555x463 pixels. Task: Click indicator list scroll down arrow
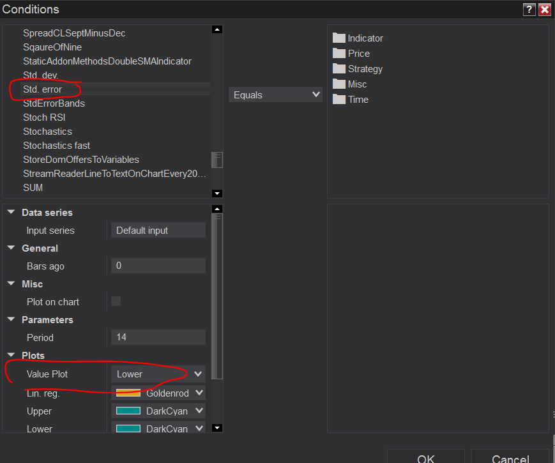pos(217,194)
